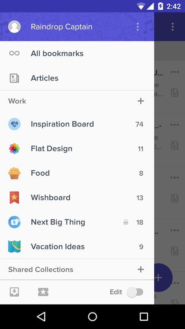Tap the muffin icon for Food
Image resolution: width=185 pixels, height=329 pixels.
[14, 173]
